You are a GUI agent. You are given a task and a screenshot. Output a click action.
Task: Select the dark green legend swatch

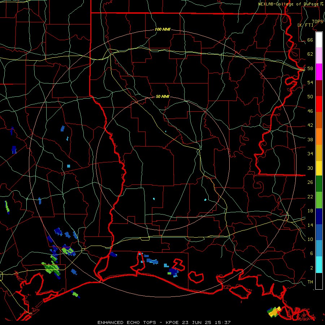pyautogui.click(x=319, y=184)
